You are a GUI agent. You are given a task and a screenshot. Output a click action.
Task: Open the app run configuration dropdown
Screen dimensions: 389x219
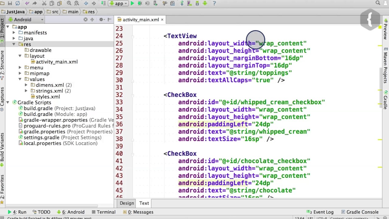pos(119,3)
